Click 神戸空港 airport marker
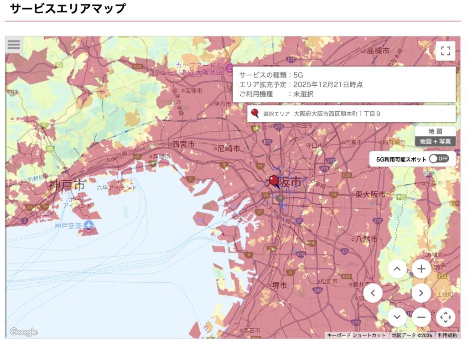Viewport: 467px width, 342px height. 88,225
